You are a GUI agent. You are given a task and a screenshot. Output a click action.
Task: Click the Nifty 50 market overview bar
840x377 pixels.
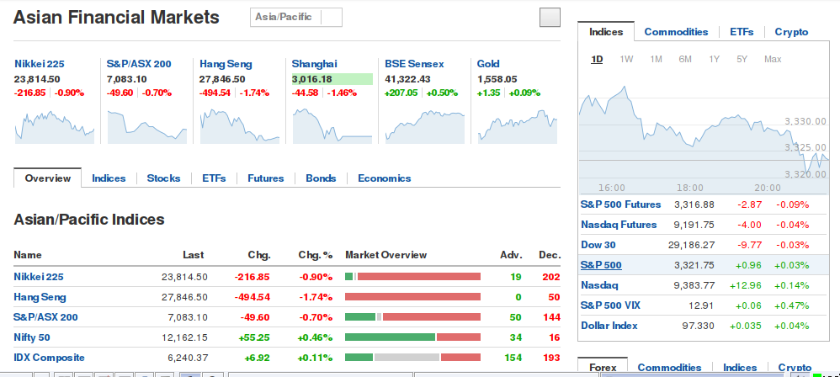(412, 337)
